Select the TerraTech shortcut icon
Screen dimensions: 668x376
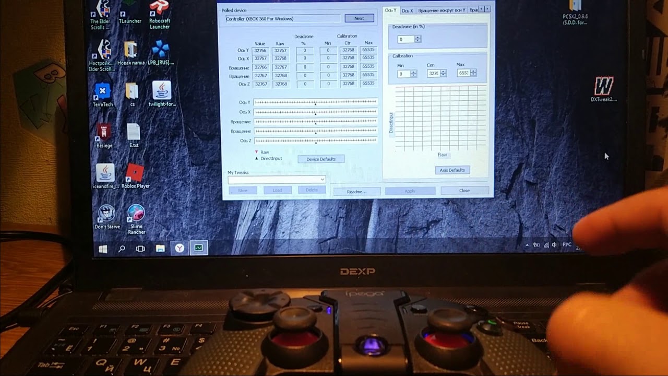click(x=103, y=95)
